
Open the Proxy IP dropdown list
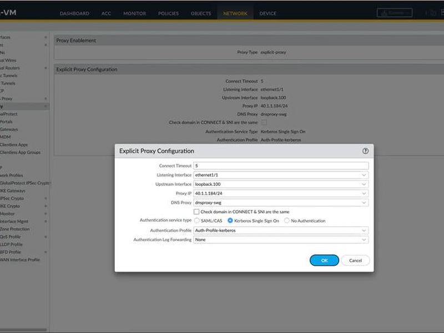tap(364, 193)
